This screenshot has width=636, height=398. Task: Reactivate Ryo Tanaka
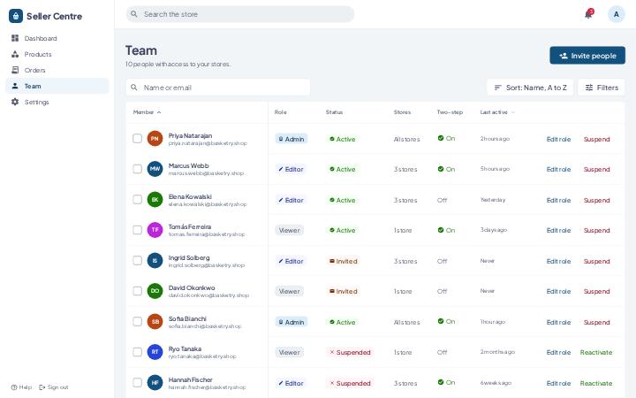click(596, 353)
